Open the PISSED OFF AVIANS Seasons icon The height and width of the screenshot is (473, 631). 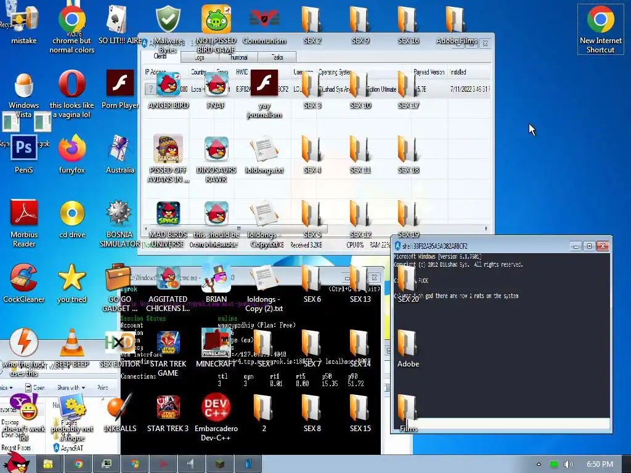(168, 149)
